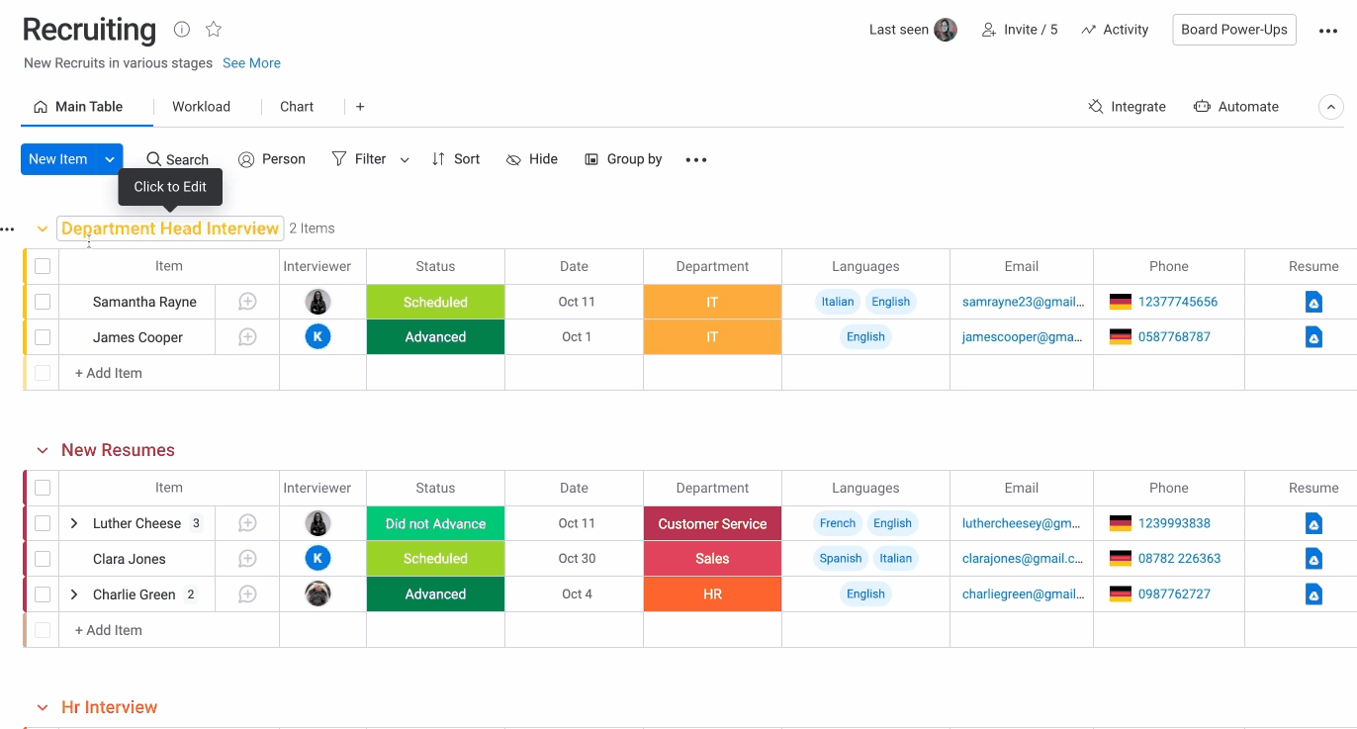The image size is (1357, 729).
Task: Click the Customer Service department cell
Action: click(712, 523)
